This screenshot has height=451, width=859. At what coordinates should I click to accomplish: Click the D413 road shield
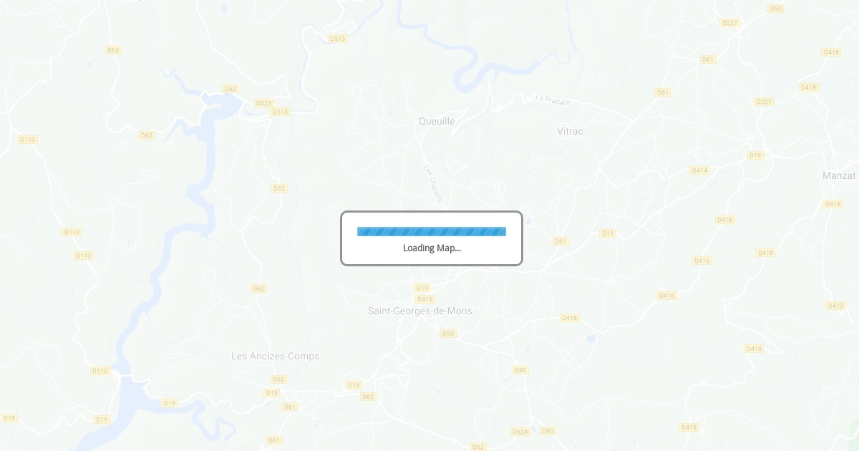pyautogui.click(x=835, y=306)
